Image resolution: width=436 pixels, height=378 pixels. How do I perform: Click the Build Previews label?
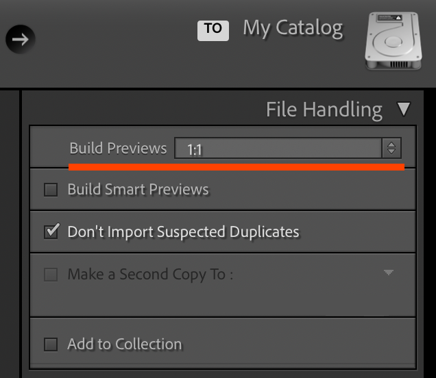[118, 149]
